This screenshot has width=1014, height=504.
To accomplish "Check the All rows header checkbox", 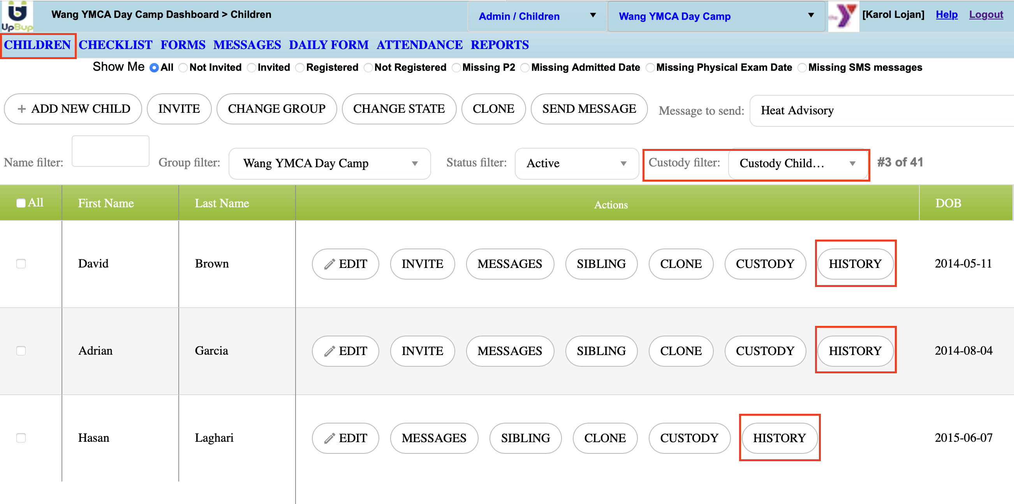I will 21,203.
